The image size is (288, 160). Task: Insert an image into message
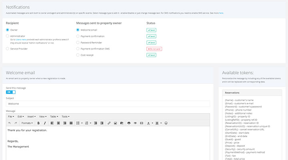[x=115, y=123]
